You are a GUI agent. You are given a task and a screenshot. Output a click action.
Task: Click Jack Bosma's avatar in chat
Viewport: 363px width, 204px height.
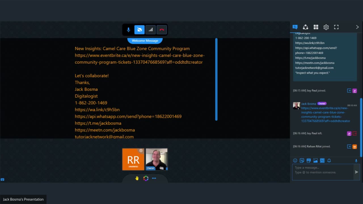[296, 106]
